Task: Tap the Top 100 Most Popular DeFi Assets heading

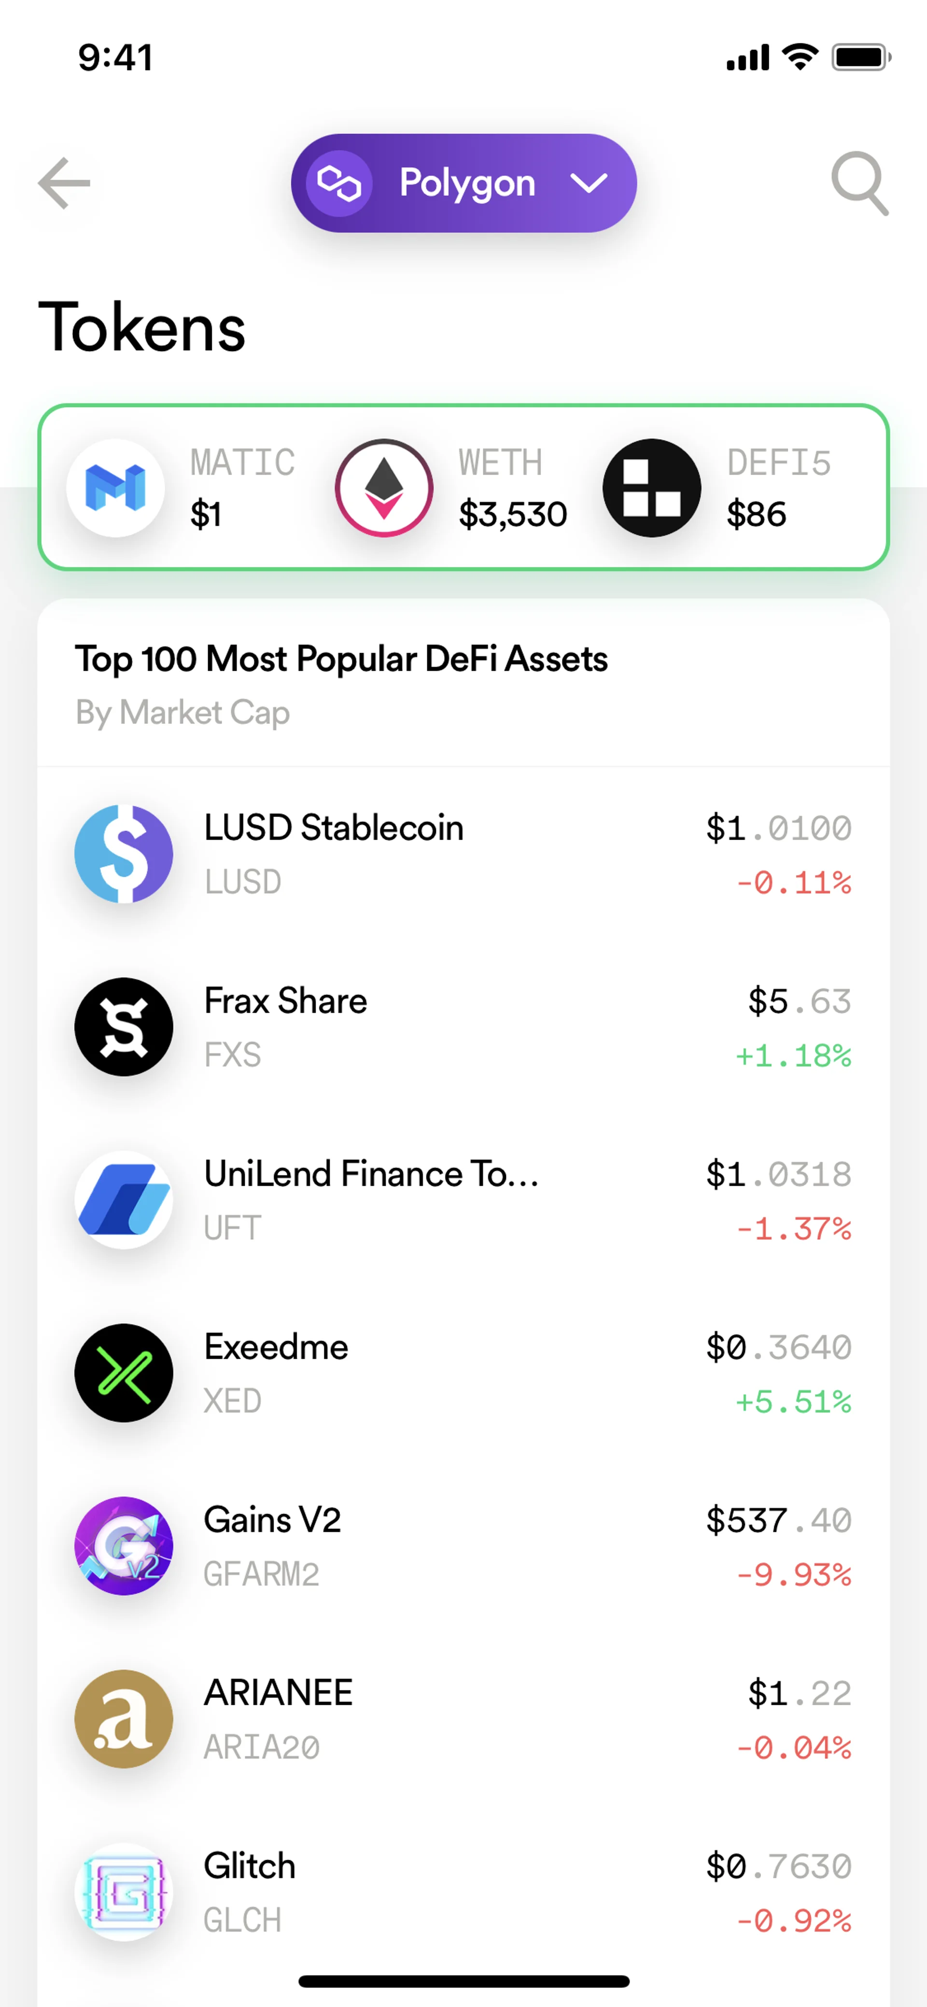Action: tap(341, 659)
